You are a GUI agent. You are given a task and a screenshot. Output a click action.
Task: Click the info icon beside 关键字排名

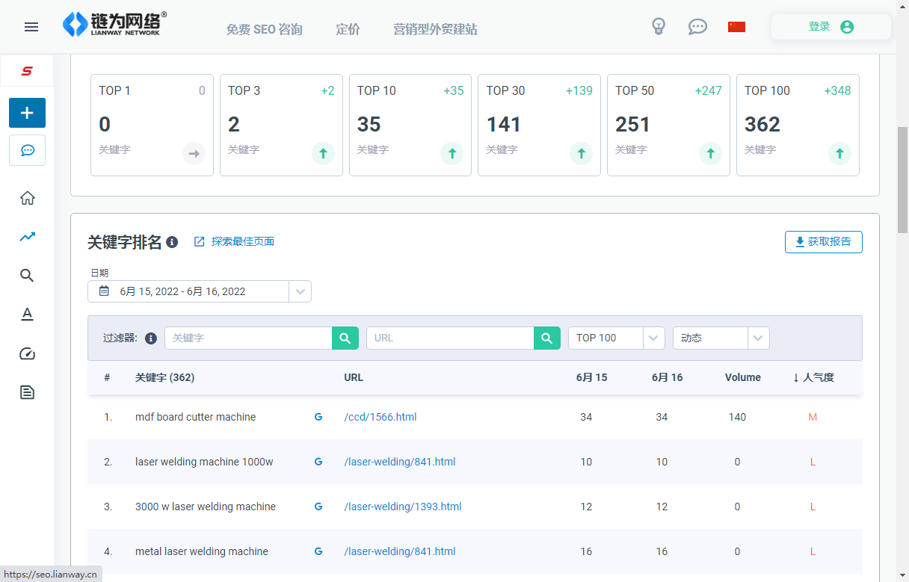[172, 242]
